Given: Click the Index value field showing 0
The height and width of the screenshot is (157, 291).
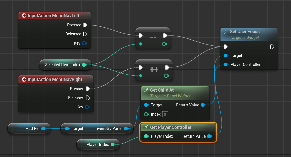Looking at the screenshot, I should 165,114.
